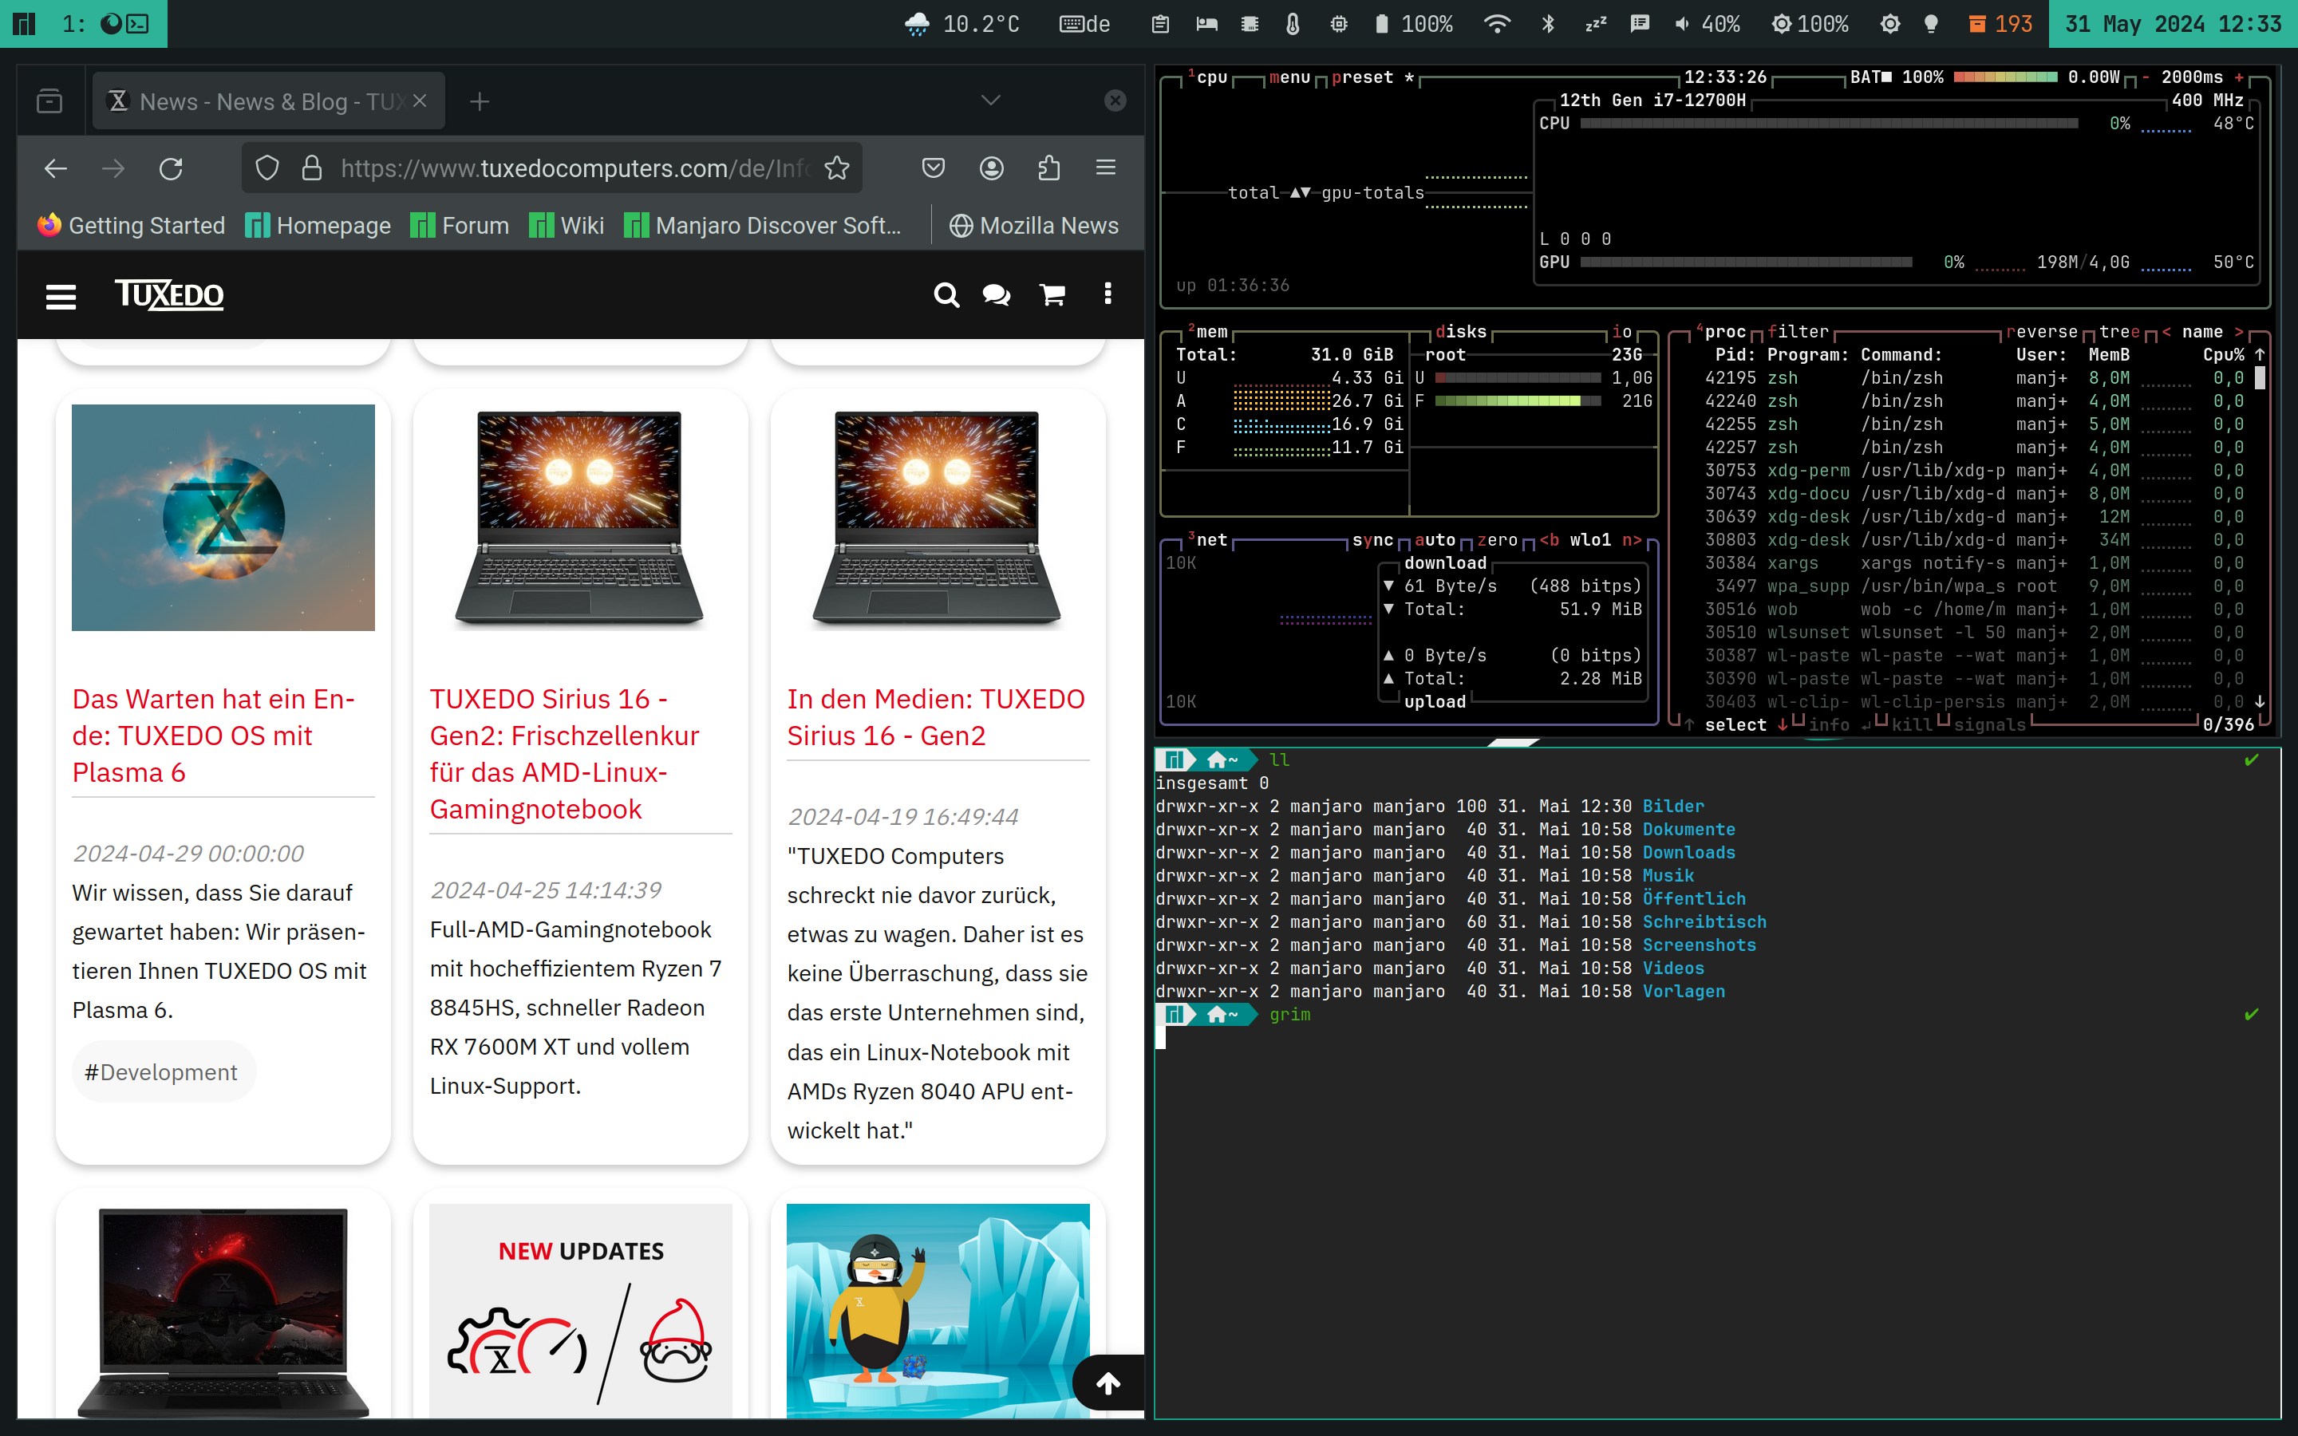Select the 'News - News & Blog' browser tab
Screen dimensions: 2298x1436
click(269, 101)
